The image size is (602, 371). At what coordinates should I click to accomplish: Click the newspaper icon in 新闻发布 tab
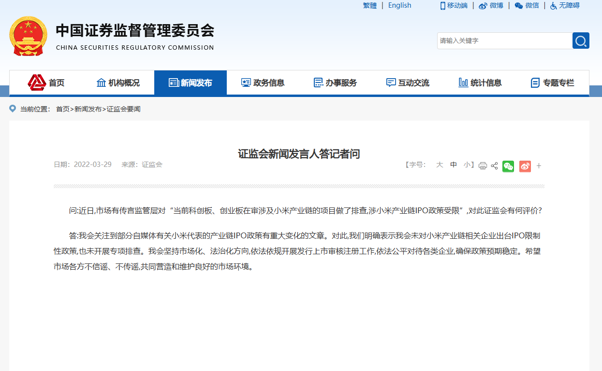[174, 82]
